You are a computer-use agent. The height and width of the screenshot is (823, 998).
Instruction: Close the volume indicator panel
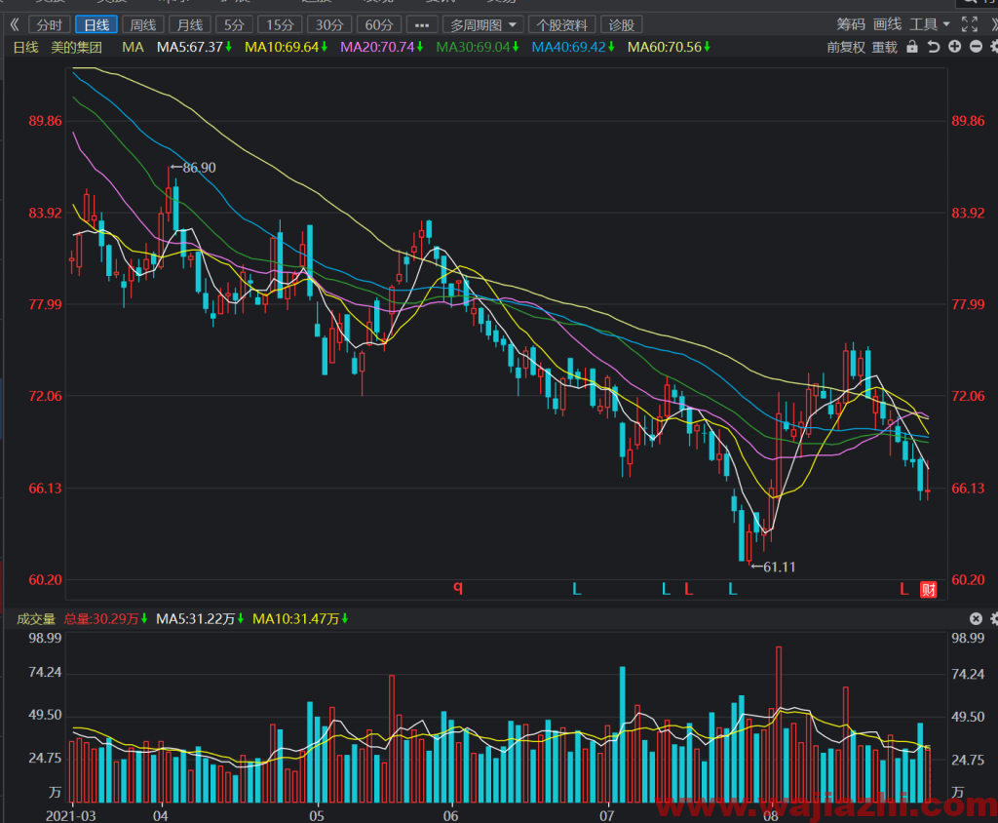[976, 618]
